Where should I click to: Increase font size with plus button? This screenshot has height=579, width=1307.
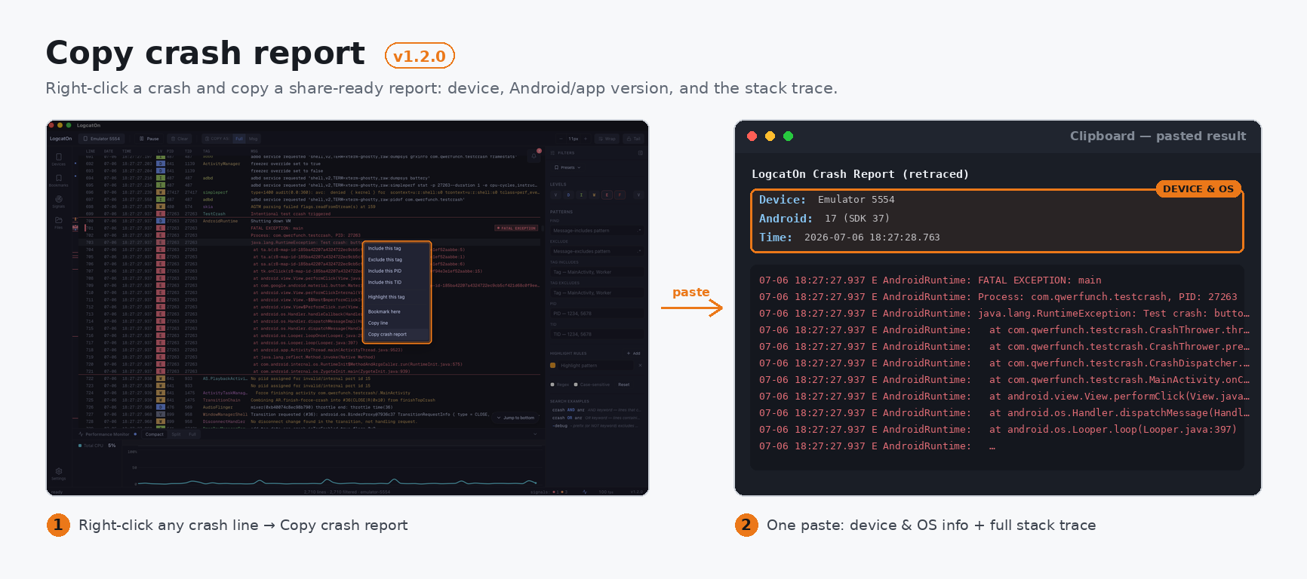point(586,139)
